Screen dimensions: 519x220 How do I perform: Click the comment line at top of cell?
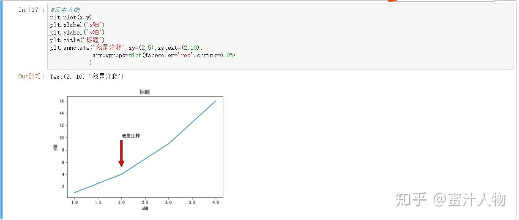[65, 10]
